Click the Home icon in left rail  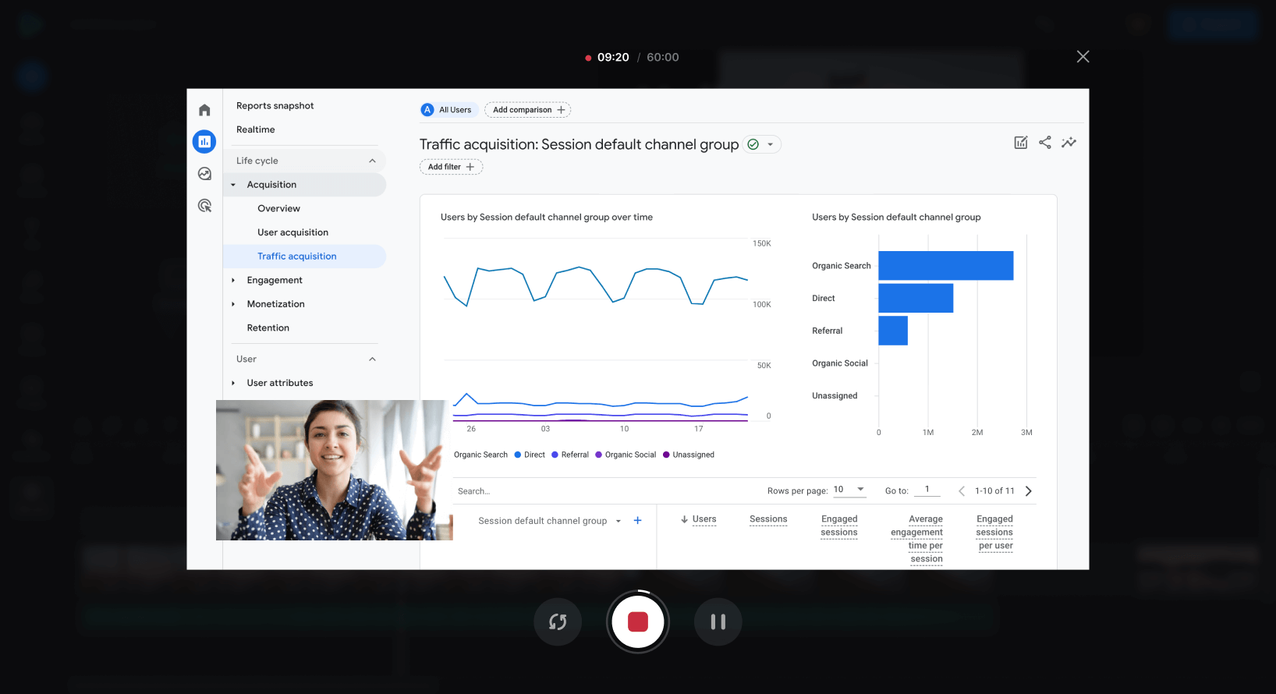[204, 110]
